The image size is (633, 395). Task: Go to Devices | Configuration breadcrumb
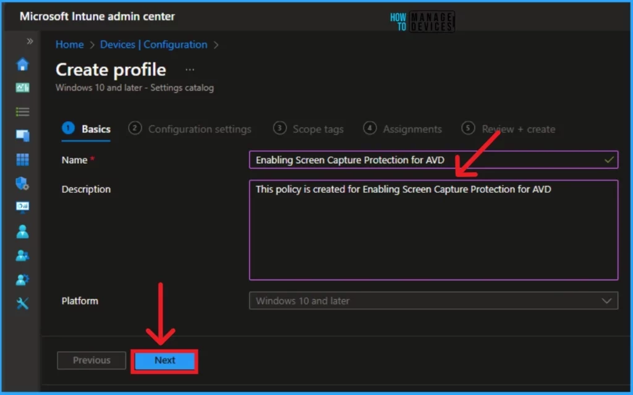(x=153, y=45)
